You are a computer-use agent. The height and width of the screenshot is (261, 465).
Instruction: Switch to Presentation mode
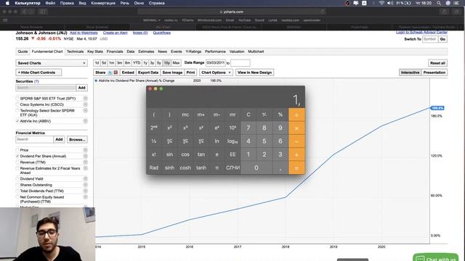[x=434, y=72]
